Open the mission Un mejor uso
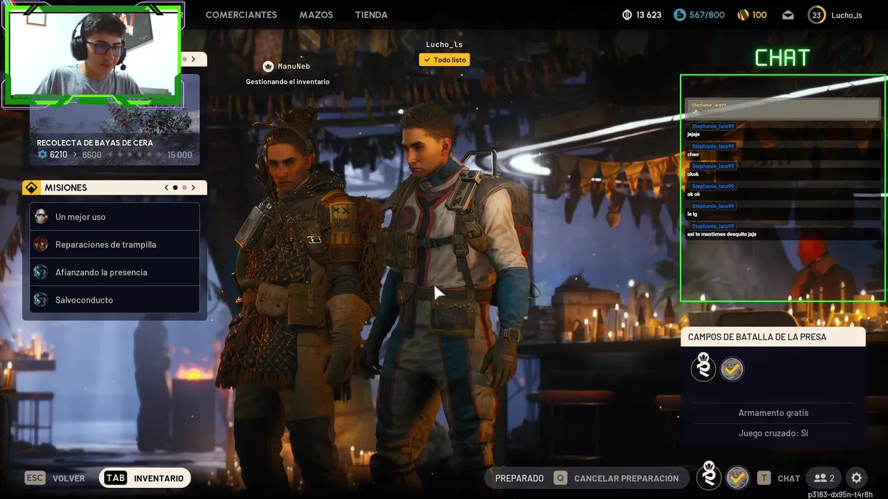Viewport: 888px width, 499px height. (x=114, y=217)
